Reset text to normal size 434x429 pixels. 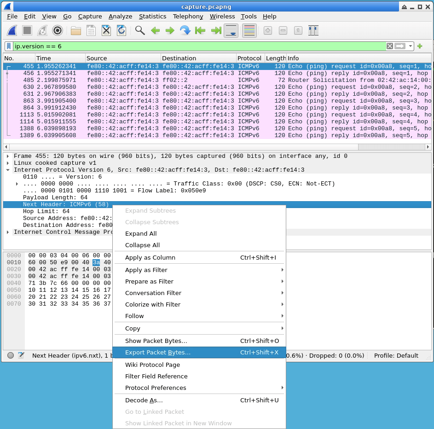(298, 30)
